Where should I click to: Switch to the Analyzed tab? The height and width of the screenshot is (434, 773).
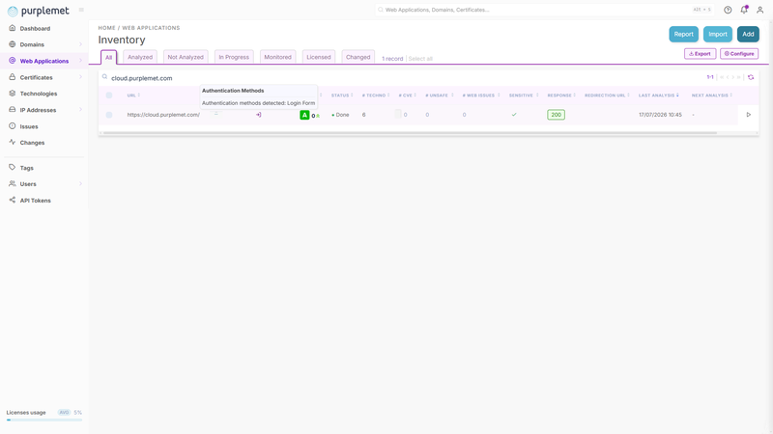(140, 57)
